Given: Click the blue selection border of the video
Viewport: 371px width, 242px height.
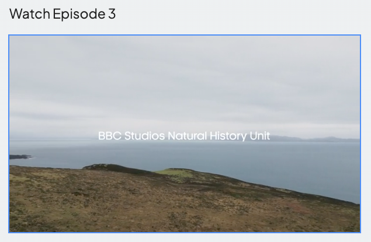Looking at the screenshot, I should click(x=185, y=35).
